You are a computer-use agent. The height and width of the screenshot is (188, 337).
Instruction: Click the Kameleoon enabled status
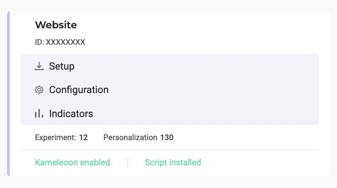pos(72,162)
